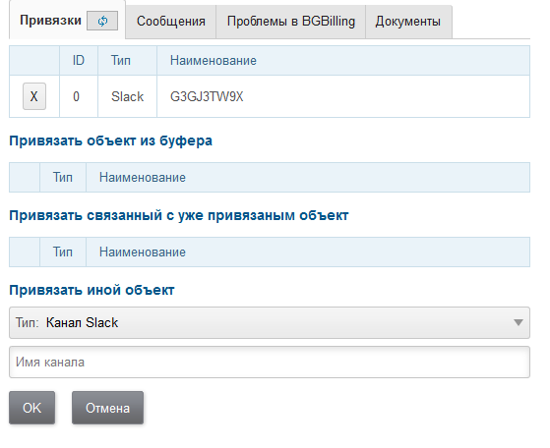
Task: Open the Тип dropdown showing Канал Slack
Action: tap(270, 322)
